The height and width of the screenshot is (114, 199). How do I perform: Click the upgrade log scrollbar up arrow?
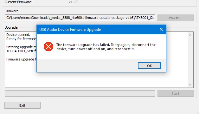point(190,35)
